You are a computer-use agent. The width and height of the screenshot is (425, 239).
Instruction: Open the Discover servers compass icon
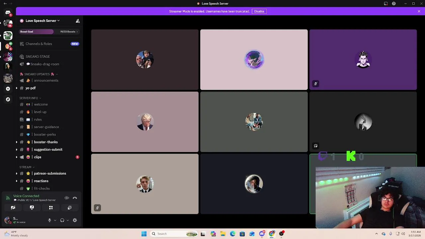click(x=8, y=99)
